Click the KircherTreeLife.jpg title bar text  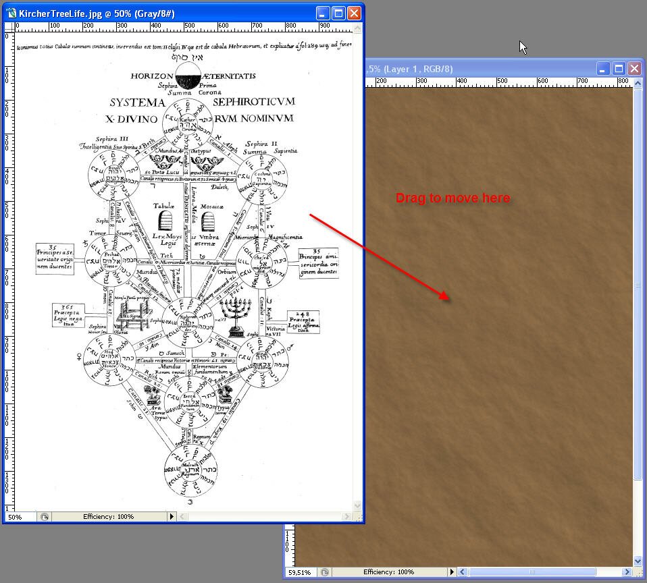(97, 13)
